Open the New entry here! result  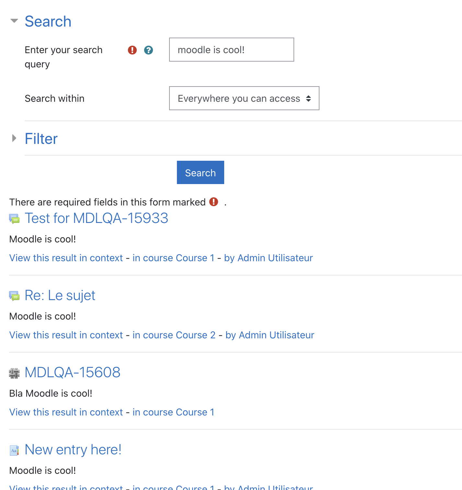[x=73, y=449]
